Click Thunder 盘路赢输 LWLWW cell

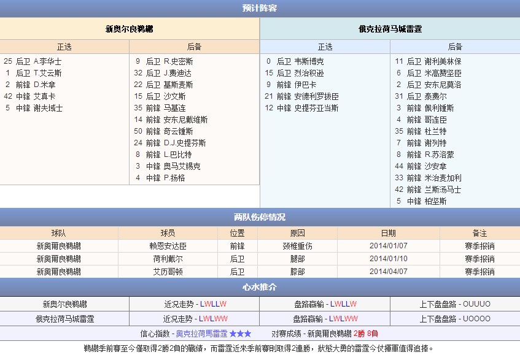click(325, 319)
